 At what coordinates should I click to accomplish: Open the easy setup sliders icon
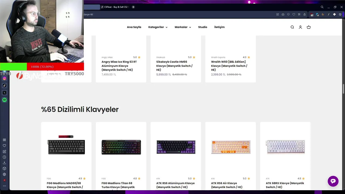[x=299, y=14]
